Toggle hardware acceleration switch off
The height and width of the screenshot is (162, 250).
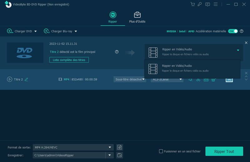coord(233,31)
